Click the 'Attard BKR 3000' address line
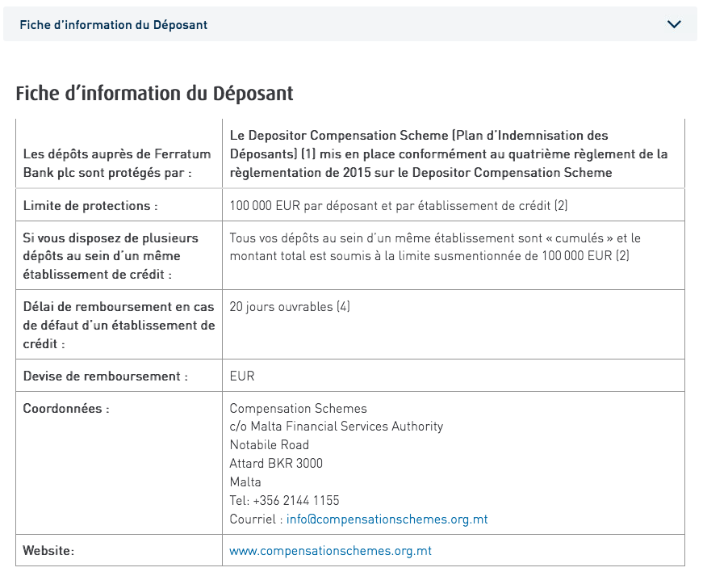The image size is (703, 576). click(x=276, y=463)
